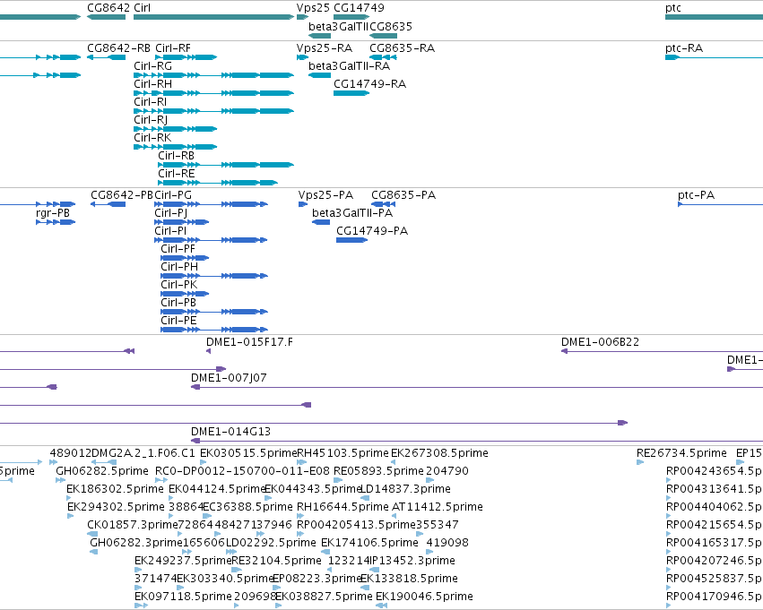This screenshot has width=763, height=610.
Task: Click the Cirl-PF protein label
Action: pos(178,249)
